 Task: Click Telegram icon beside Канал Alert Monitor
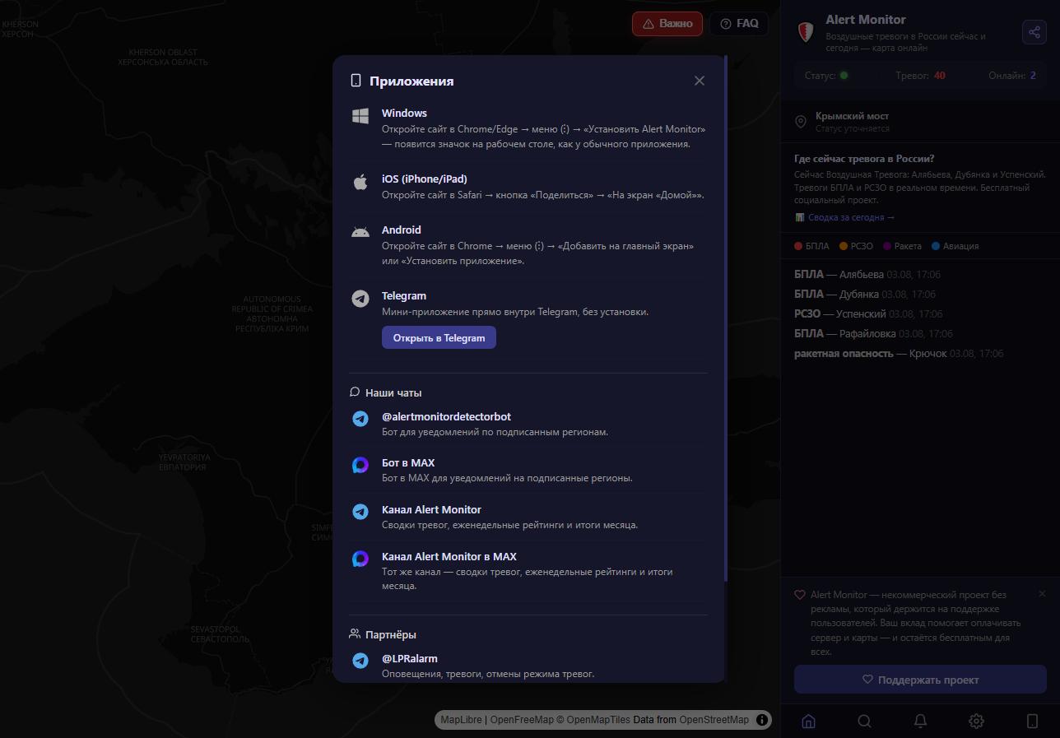(x=360, y=512)
